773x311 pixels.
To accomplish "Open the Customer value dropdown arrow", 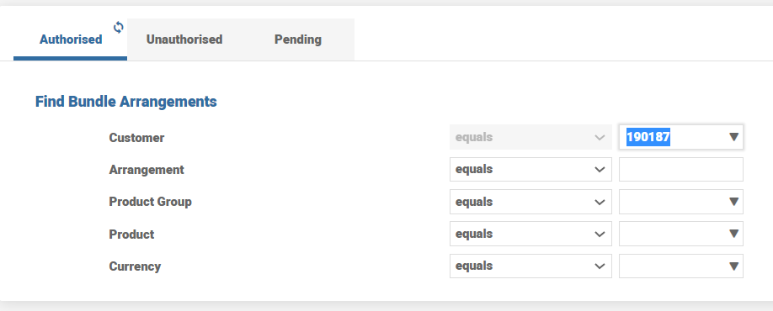I will click(x=733, y=137).
